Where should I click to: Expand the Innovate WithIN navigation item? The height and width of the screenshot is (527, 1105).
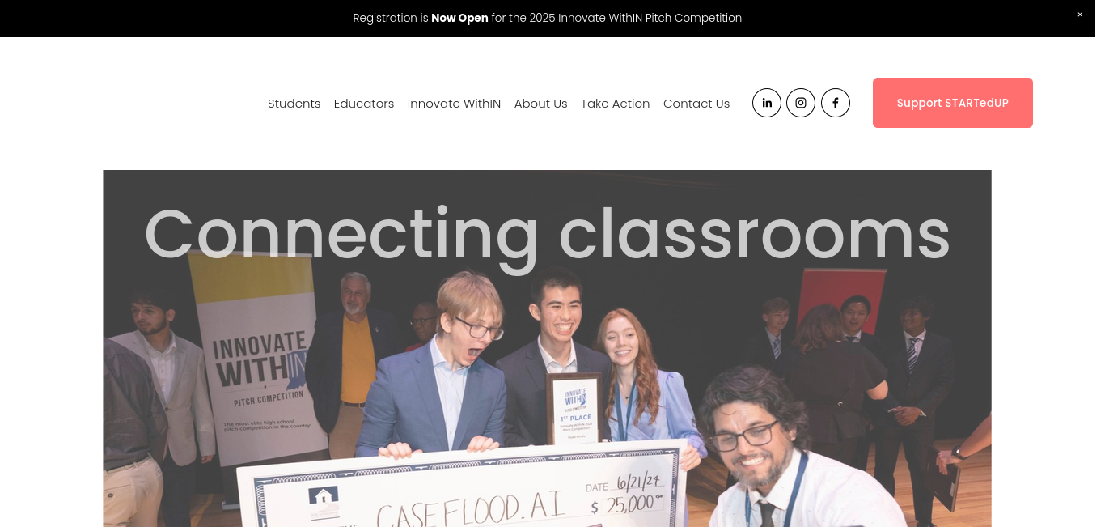[454, 104]
